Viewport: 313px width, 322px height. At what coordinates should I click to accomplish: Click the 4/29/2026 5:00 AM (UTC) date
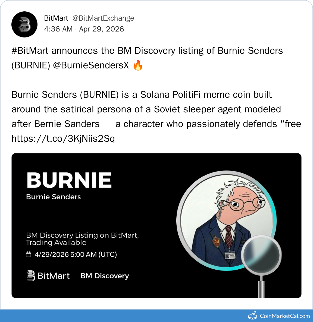pyautogui.click(x=76, y=254)
